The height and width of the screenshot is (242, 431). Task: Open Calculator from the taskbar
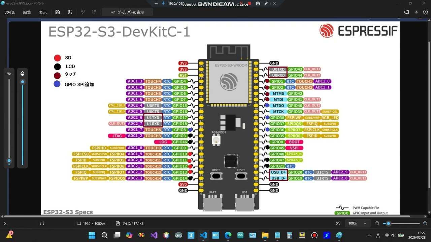[x=290, y=235]
